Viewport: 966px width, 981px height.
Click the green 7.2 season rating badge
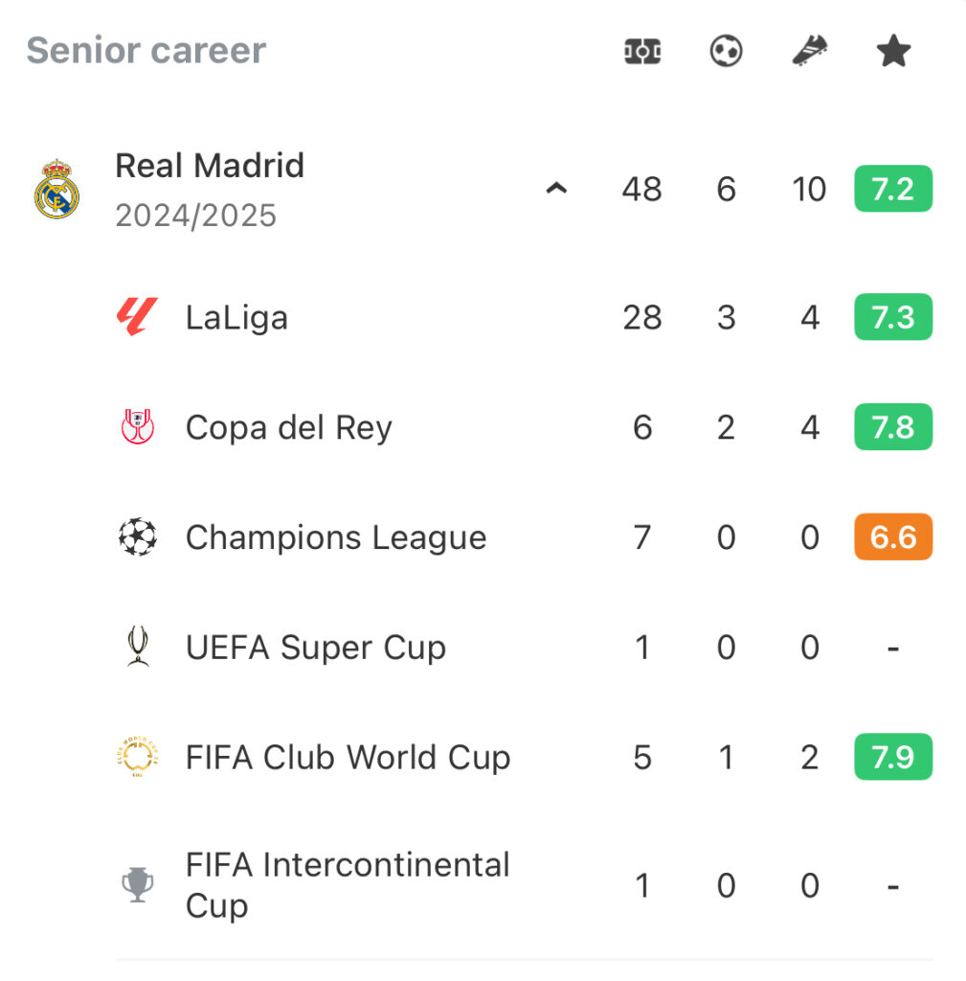click(x=893, y=189)
